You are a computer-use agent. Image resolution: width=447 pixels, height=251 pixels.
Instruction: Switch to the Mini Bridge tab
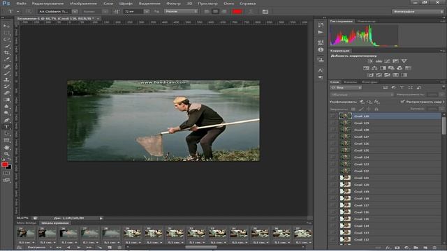pyautogui.click(x=27, y=223)
